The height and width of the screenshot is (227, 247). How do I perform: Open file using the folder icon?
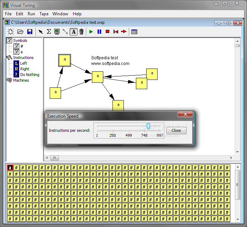point(20,32)
